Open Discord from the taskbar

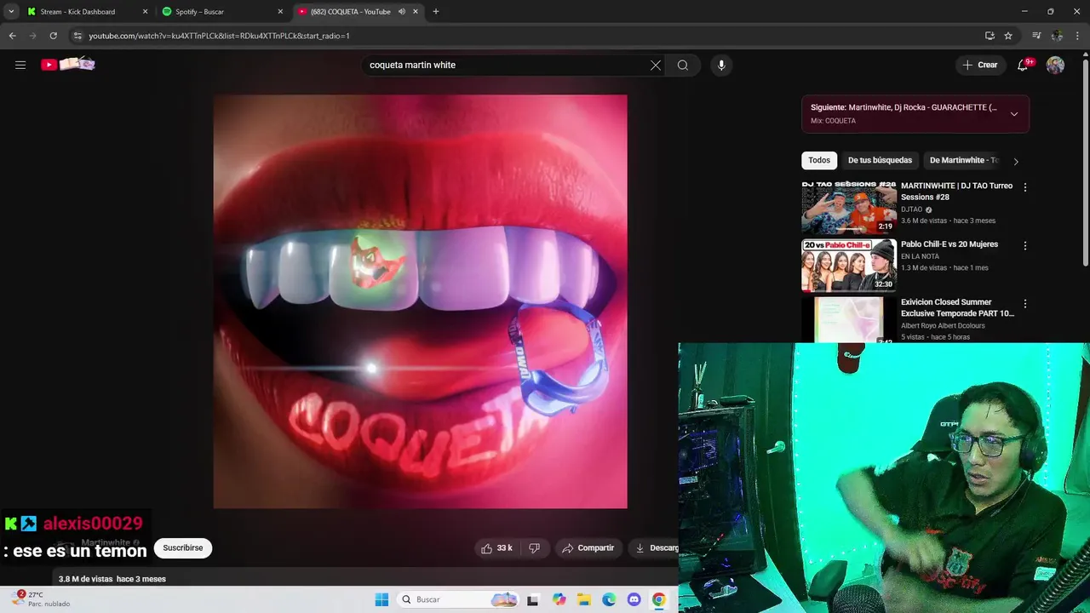coord(634,599)
